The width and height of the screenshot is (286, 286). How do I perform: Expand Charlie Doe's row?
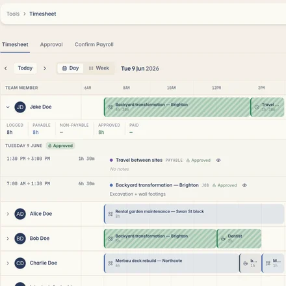pos(8,263)
